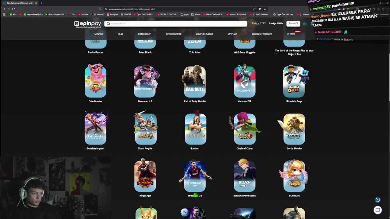Open the Kick bookmark
390x219 pixels.
[13, 14]
